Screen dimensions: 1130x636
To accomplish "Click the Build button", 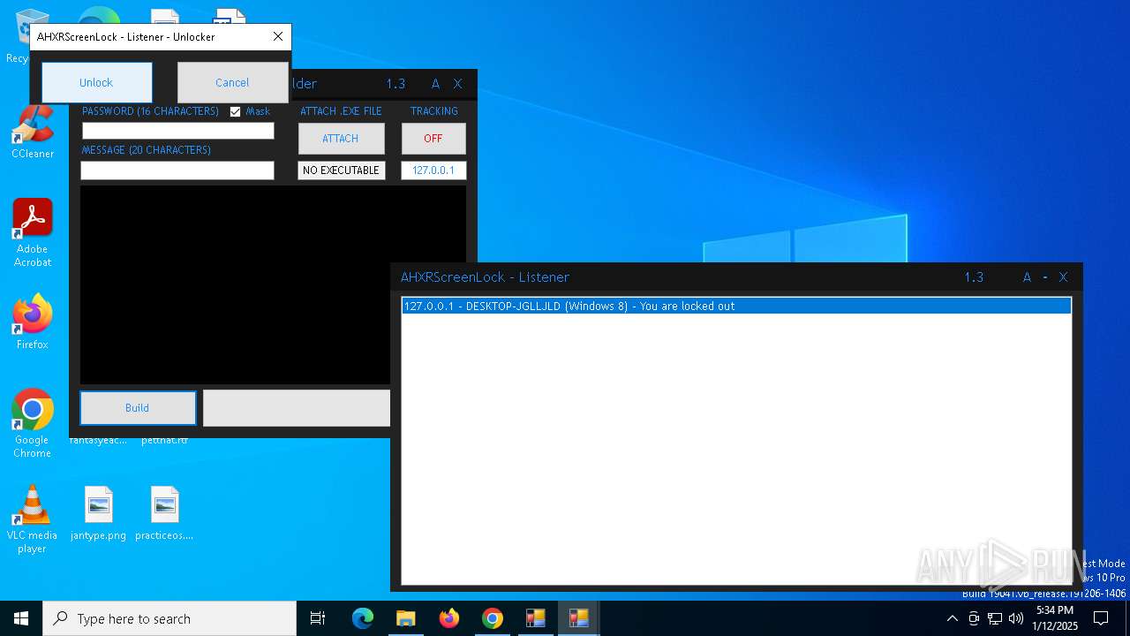I will 138,408.
